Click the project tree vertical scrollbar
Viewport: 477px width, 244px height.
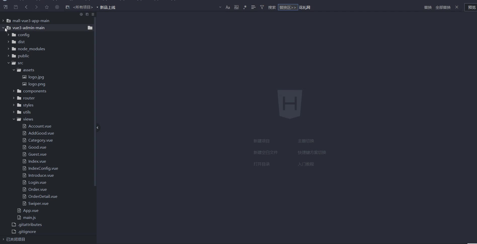(95, 102)
